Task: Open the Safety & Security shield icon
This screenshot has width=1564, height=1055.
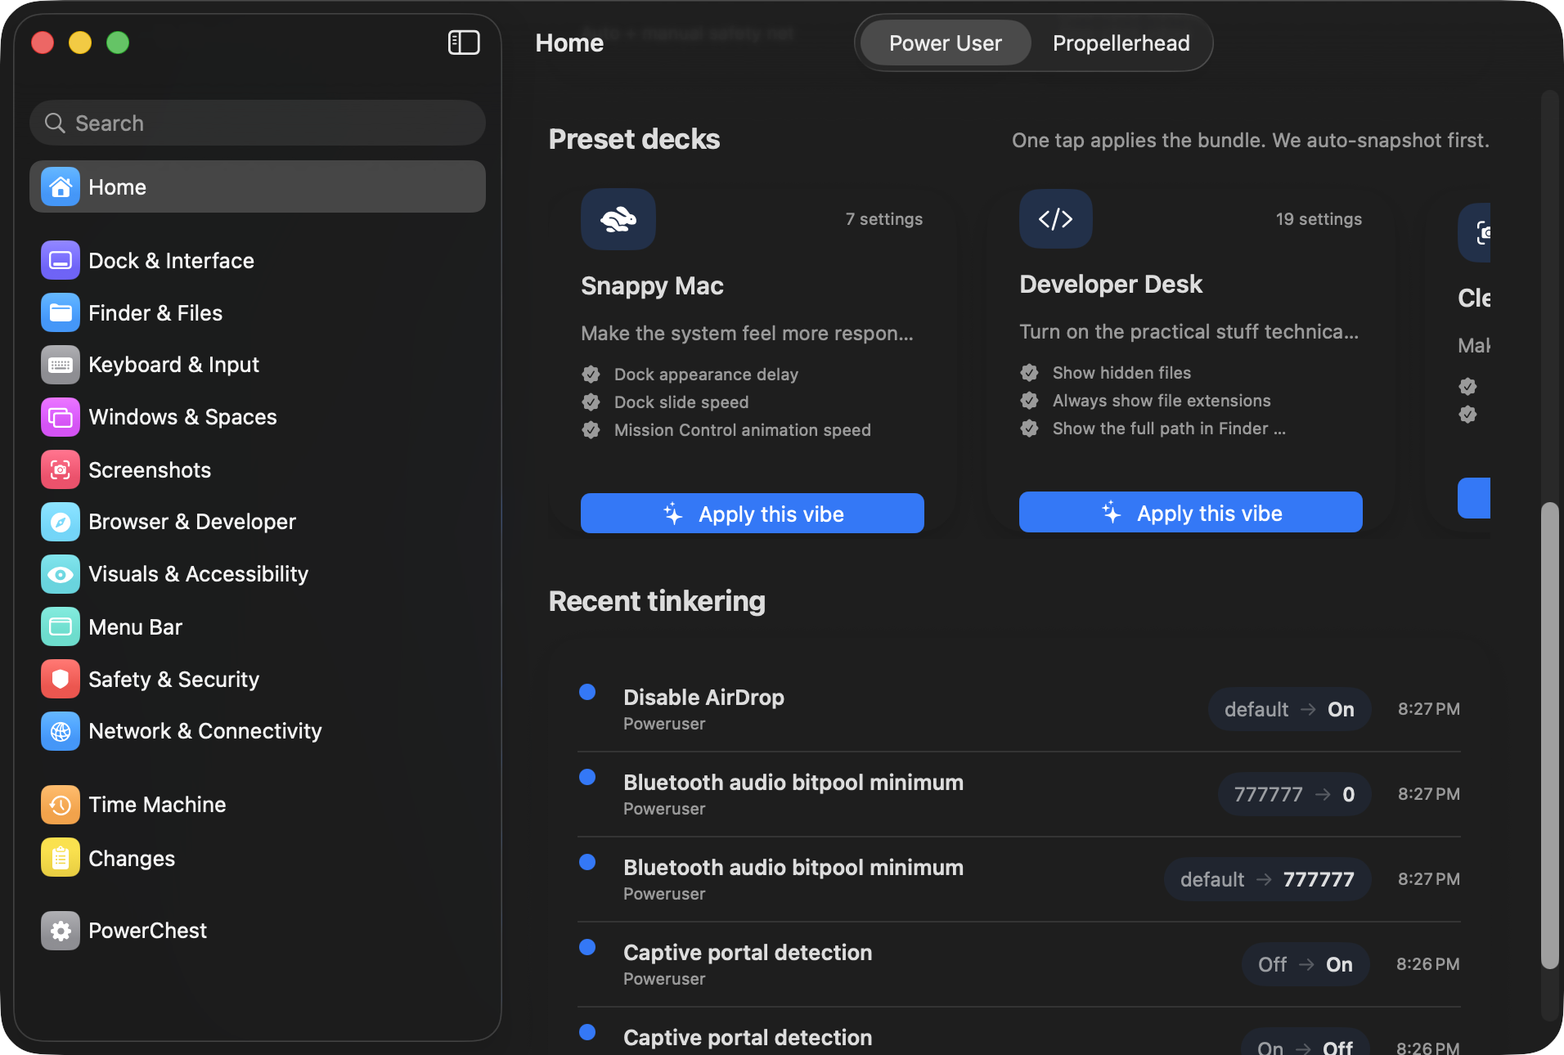Action: [60, 679]
